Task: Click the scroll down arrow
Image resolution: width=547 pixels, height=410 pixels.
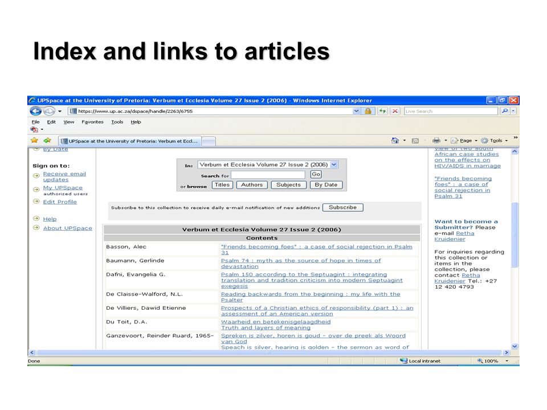Action: pos(515,346)
